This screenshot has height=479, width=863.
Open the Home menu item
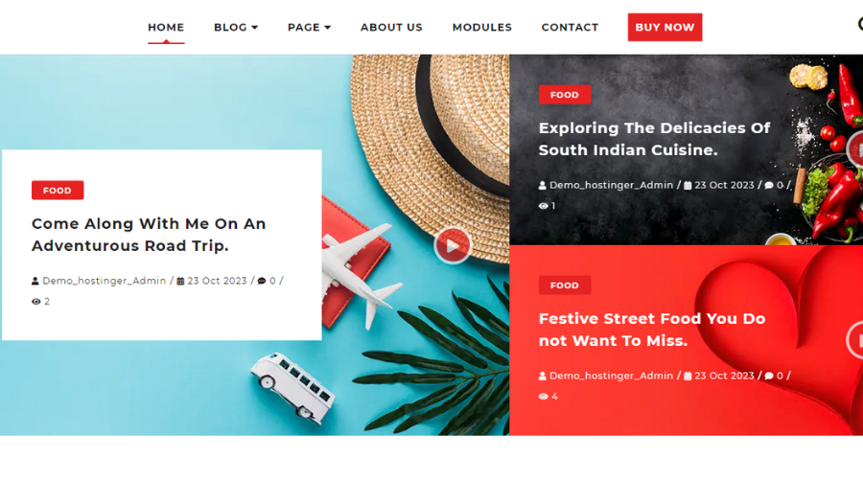click(166, 27)
